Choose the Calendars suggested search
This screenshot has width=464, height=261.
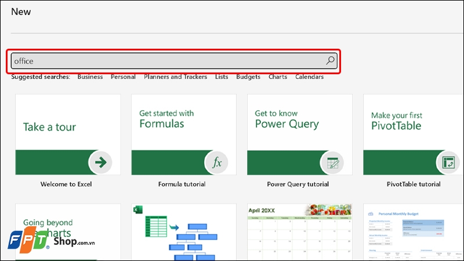point(310,77)
